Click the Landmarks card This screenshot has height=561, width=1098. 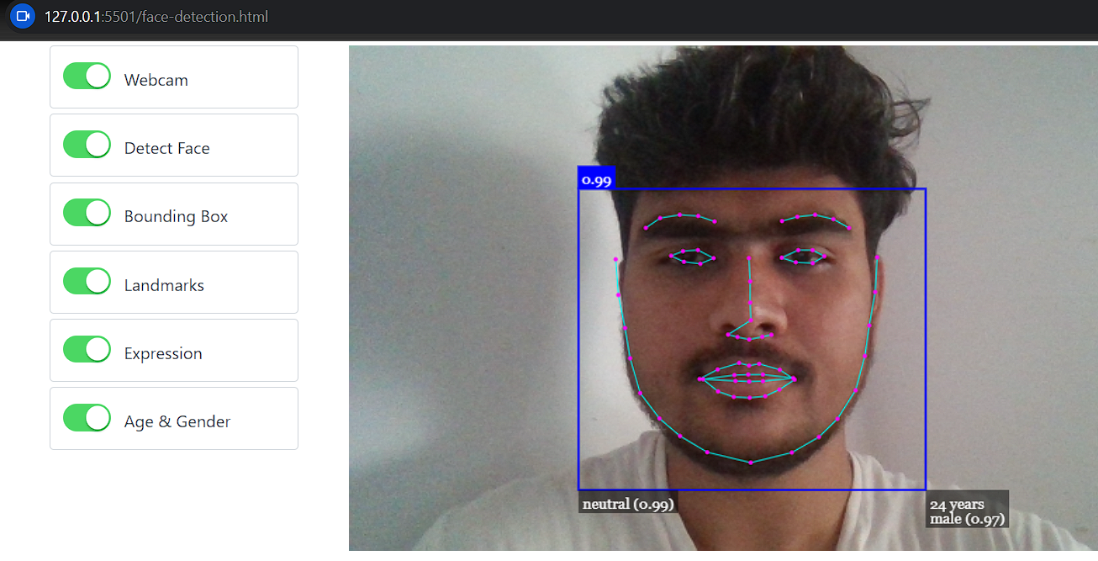pyautogui.click(x=173, y=282)
